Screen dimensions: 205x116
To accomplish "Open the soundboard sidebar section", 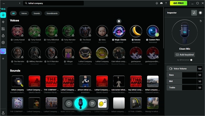I will coord(3,29).
